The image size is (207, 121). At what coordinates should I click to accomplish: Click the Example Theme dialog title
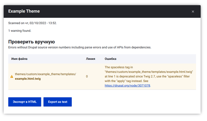coord(24,11)
